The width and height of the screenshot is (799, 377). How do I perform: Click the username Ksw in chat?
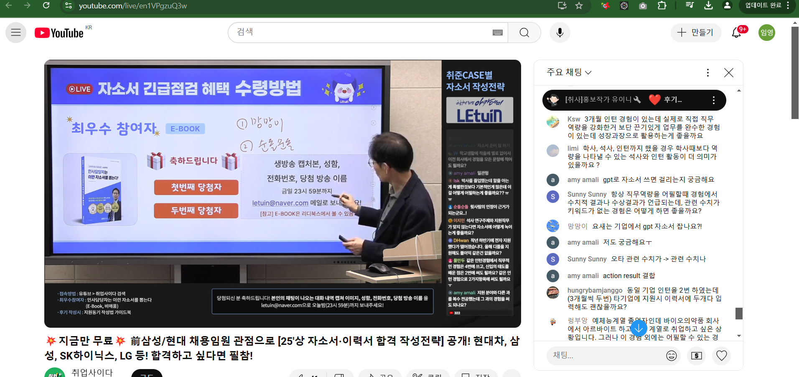coord(574,119)
